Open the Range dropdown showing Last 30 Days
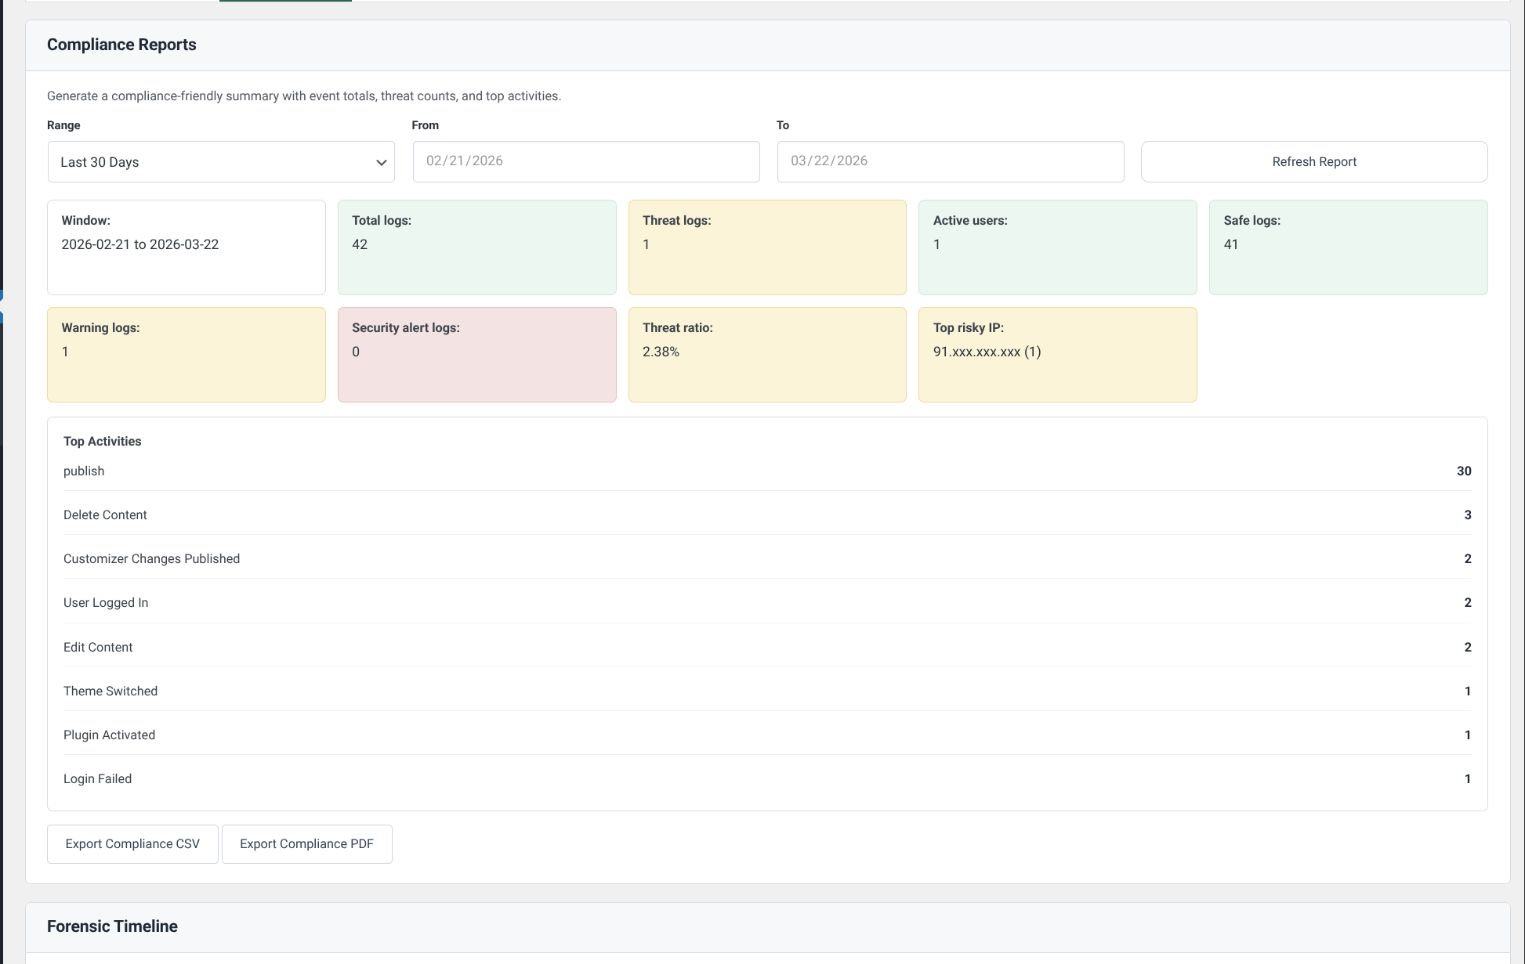 click(x=220, y=161)
